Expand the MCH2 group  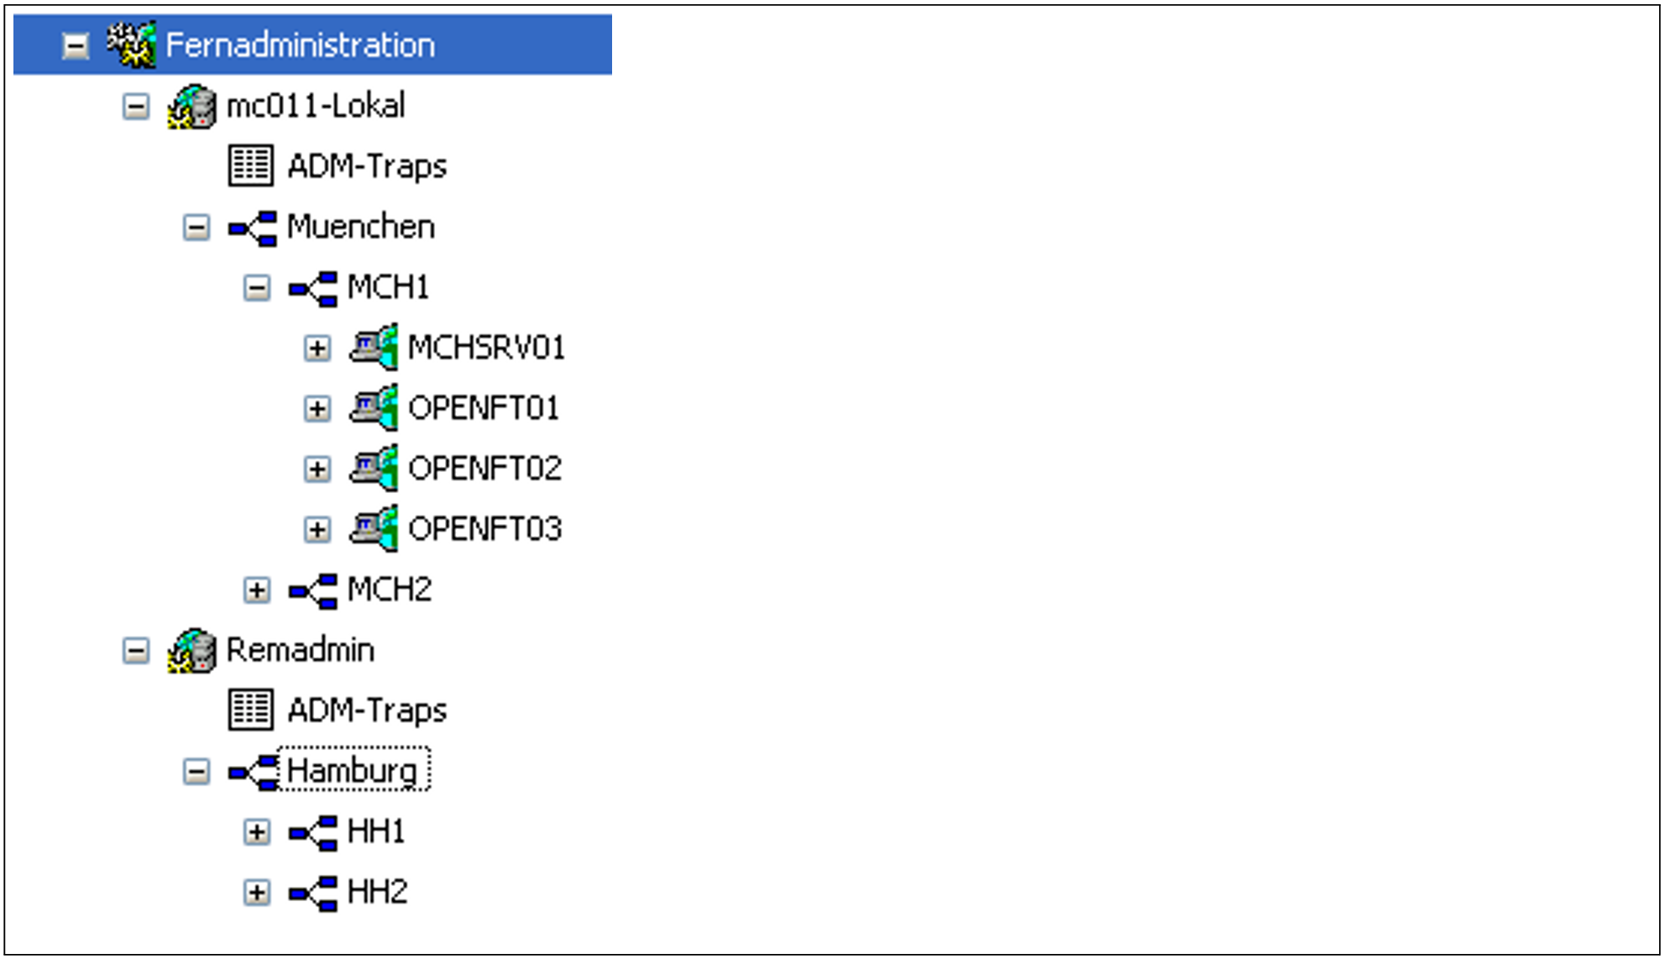point(257,590)
